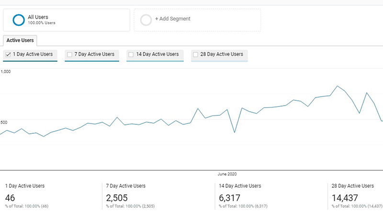Click the value 6,317
This screenshot has height=215, width=383.
pyautogui.click(x=230, y=198)
